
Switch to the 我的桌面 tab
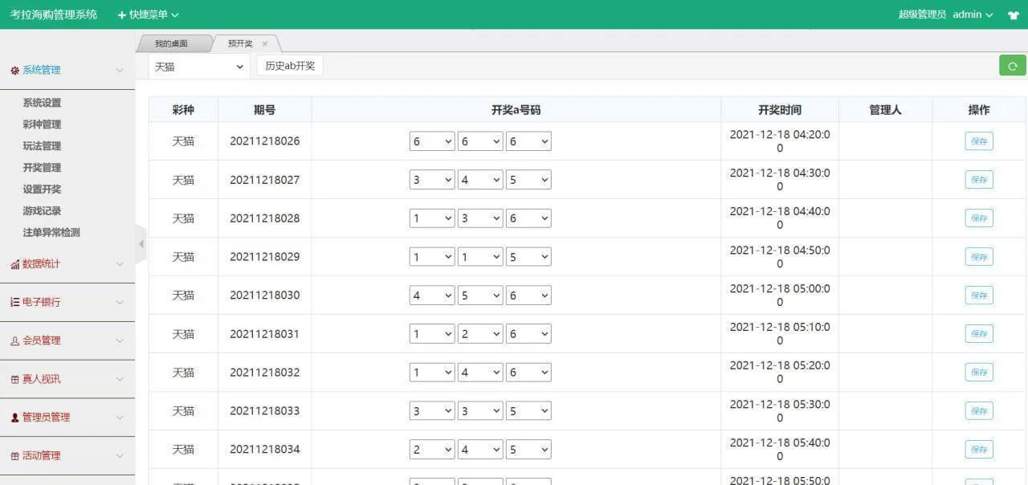(171, 44)
